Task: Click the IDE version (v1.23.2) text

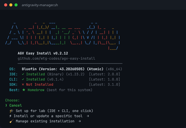Action: (x=75, y=74)
